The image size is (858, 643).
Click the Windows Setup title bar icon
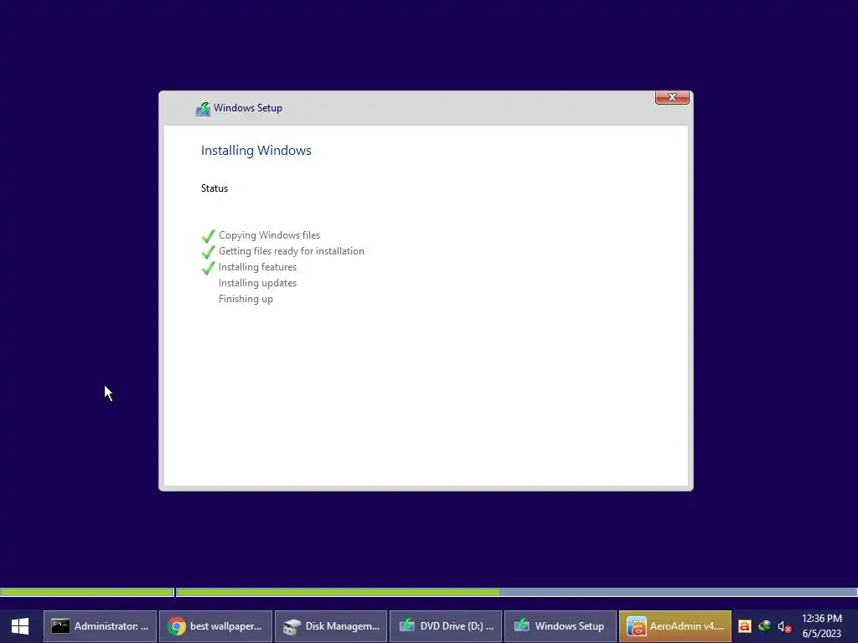(x=203, y=108)
